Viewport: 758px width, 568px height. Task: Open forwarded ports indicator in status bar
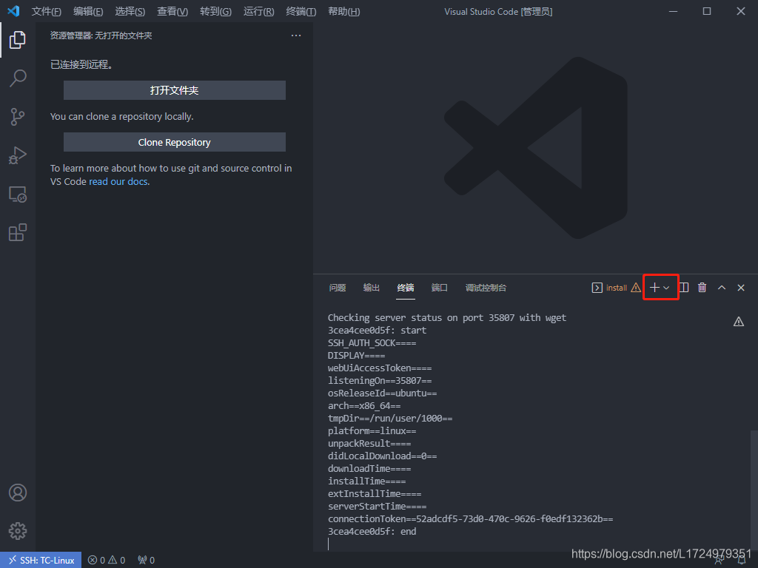coord(146,561)
